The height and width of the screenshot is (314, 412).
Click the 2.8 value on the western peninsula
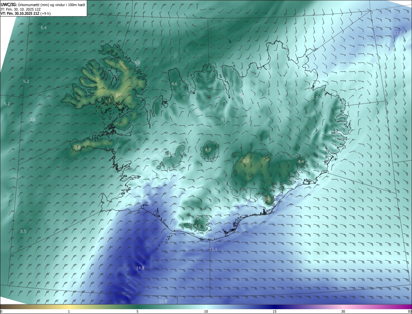pyautogui.click(x=78, y=147)
